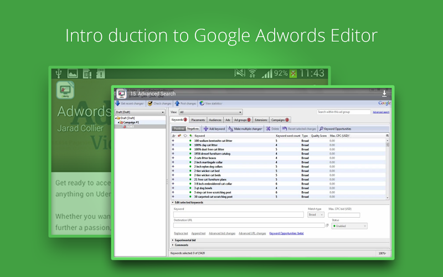The width and height of the screenshot is (443, 277).
Task: Click the Search within this ad group field
Action: pos(341,112)
